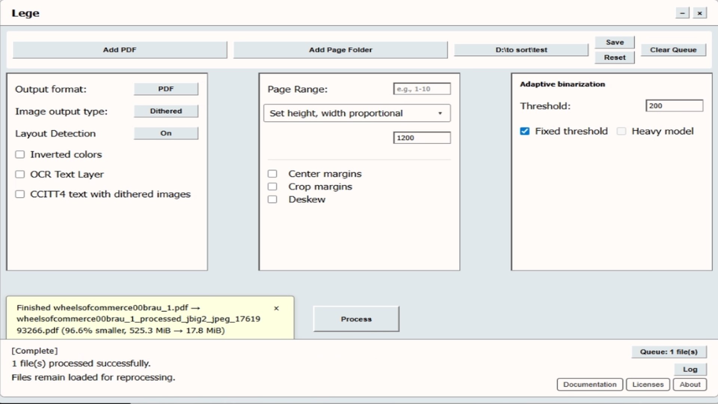Switch Image output type from Dithered
Screen dimensions: 718x404
point(166,111)
